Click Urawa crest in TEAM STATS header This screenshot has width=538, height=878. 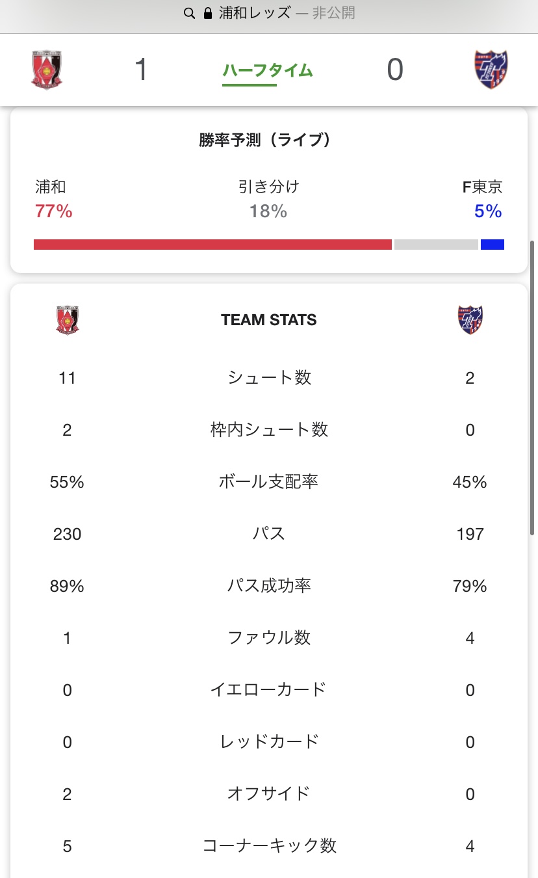[68, 320]
